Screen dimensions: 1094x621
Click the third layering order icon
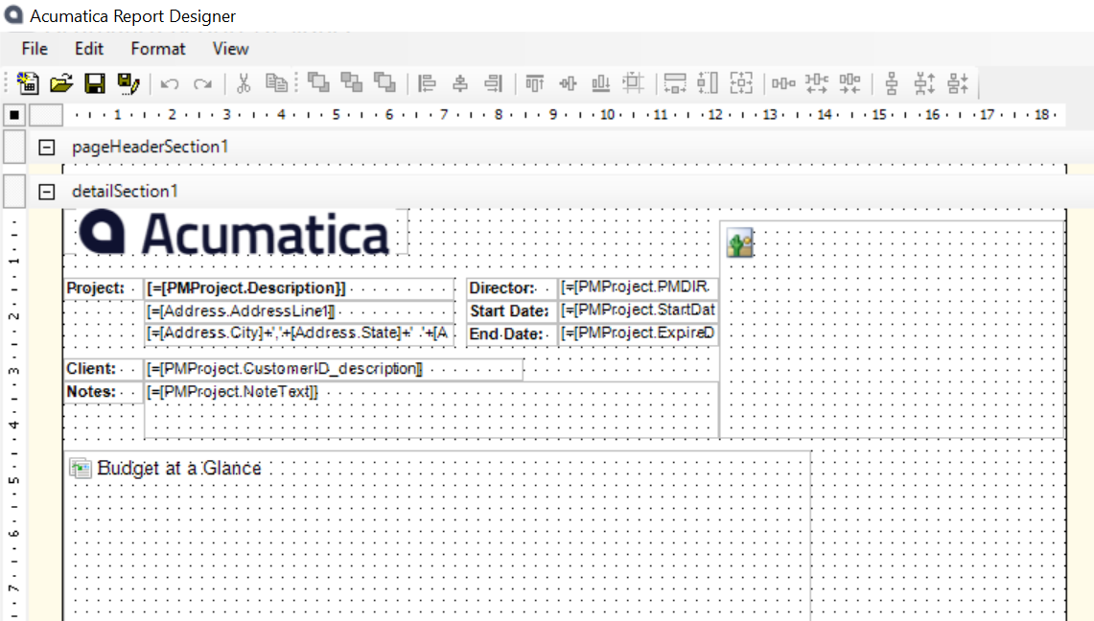(384, 83)
